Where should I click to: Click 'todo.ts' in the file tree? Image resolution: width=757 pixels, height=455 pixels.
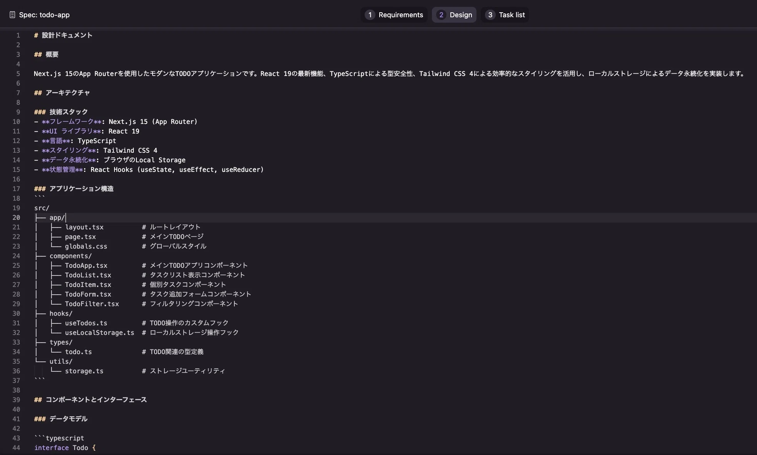(x=78, y=352)
